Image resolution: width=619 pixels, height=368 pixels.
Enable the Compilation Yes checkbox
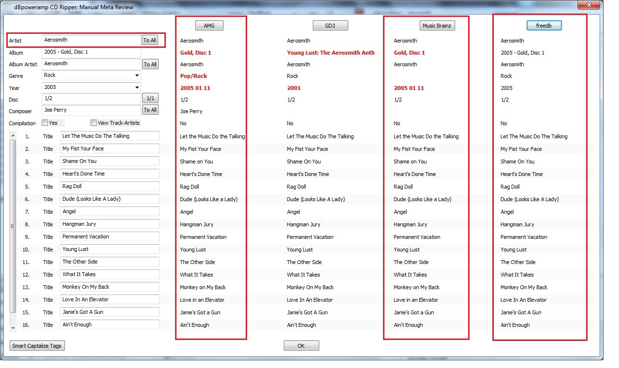coord(45,123)
